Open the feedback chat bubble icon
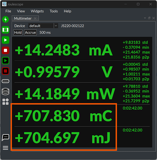 (x=5, y=138)
